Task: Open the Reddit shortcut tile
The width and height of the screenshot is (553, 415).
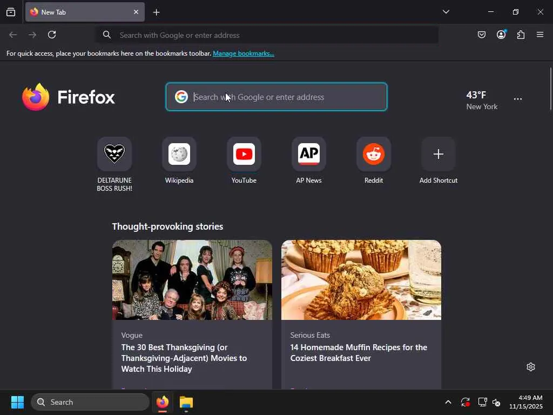Action: 374,160
